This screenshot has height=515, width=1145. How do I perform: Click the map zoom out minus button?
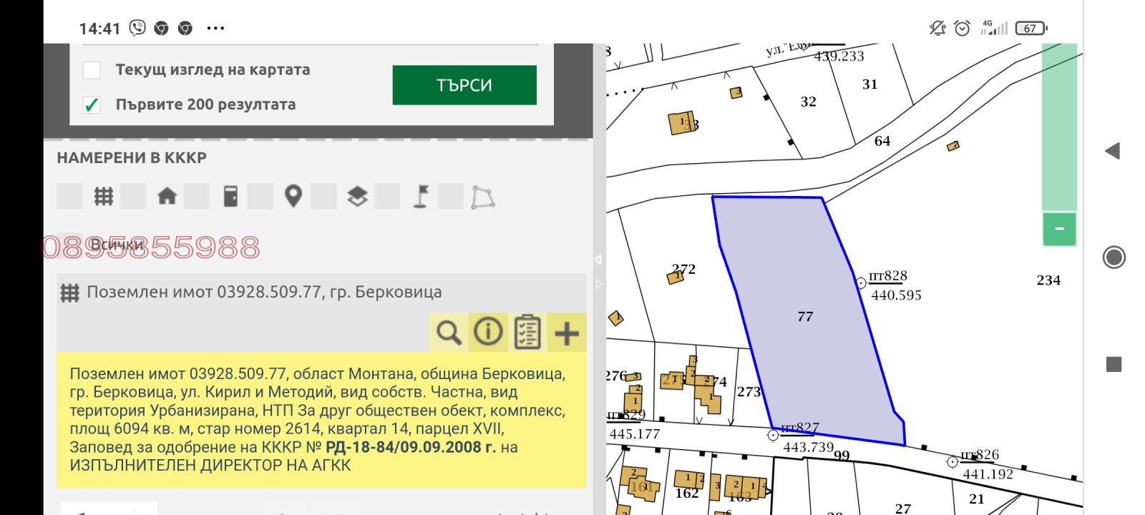[x=1059, y=229]
